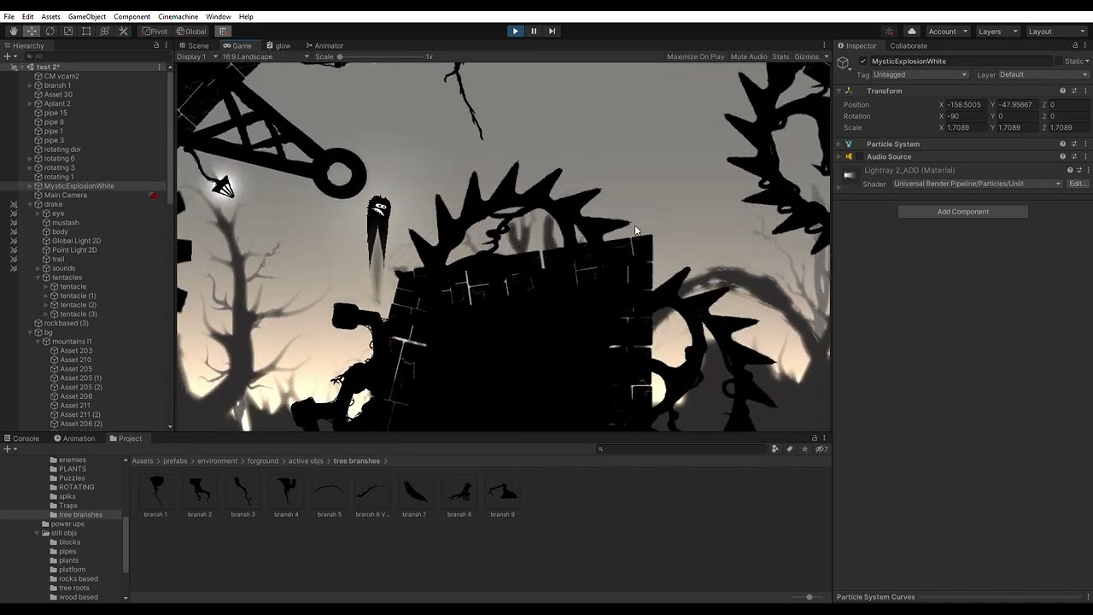1093x615 pixels.
Task: Open the GameObject menu
Action: [x=87, y=16]
